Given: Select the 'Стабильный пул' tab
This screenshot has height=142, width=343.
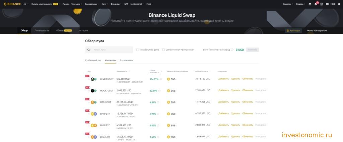Looking at the screenshot, I should click(93, 60).
